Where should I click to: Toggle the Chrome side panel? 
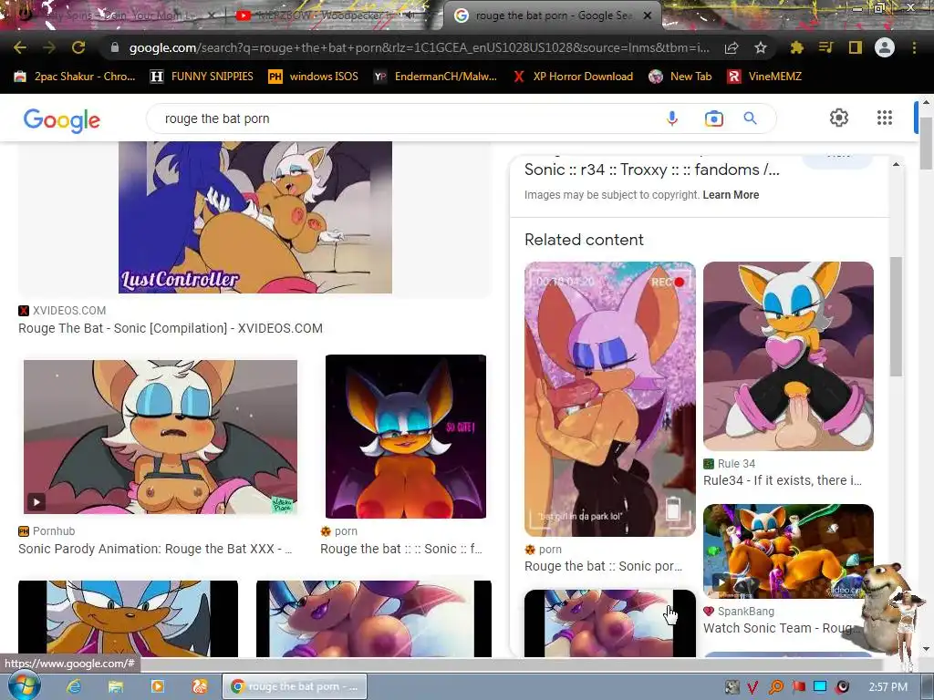pyautogui.click(x=855, y=47)
